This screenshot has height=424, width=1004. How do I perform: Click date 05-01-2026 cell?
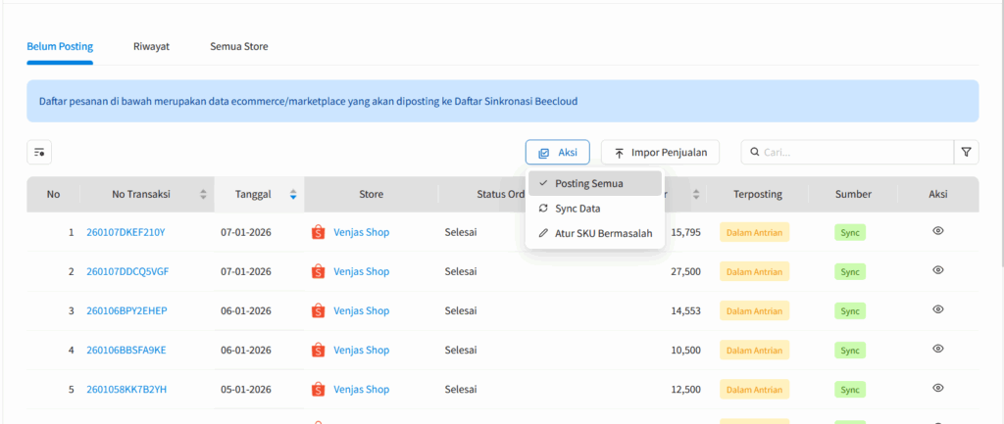tap(246, 389)
